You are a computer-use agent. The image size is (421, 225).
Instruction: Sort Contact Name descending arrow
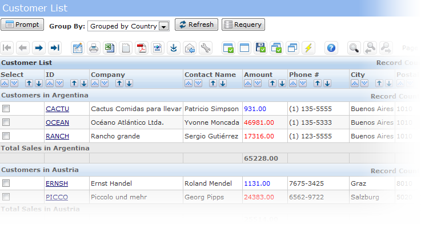point(223,83)
